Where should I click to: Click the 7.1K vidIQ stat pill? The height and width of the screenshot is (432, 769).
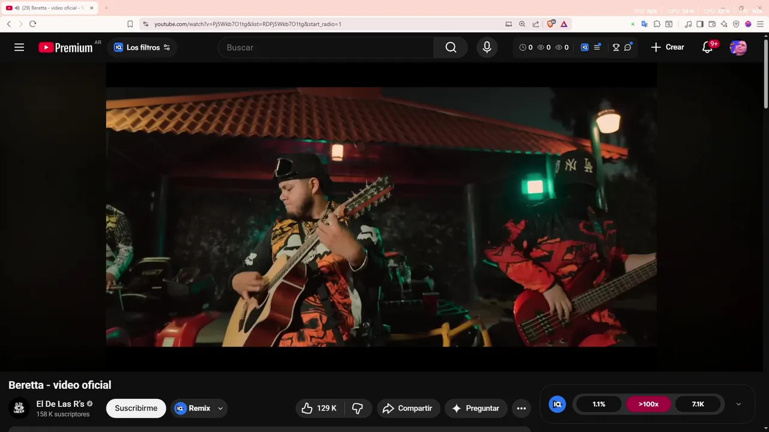point(698,404)
